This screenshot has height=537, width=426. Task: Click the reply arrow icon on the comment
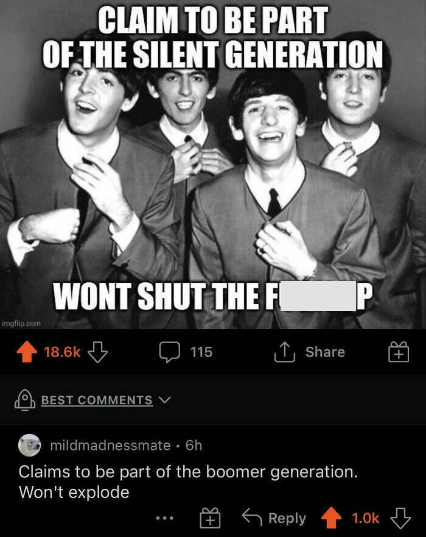pos(252,517)
